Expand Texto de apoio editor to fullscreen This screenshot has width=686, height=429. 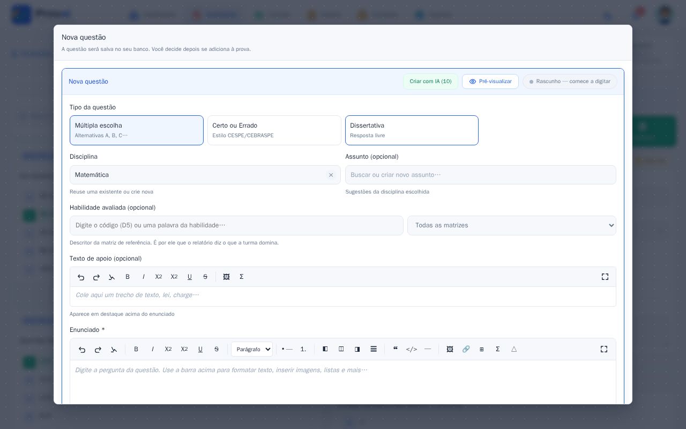[605, 277]
